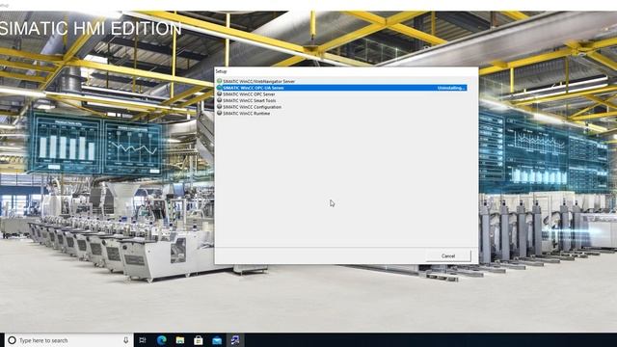Select SIMATIC WinCC Runtime row
Viewport: 617px width, 347px height.
point(341,113)
